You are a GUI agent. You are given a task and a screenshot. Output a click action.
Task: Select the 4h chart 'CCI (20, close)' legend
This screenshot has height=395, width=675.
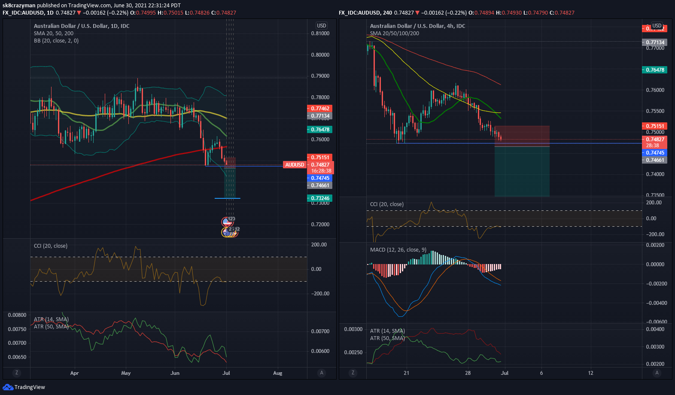(x=387, y=204)
